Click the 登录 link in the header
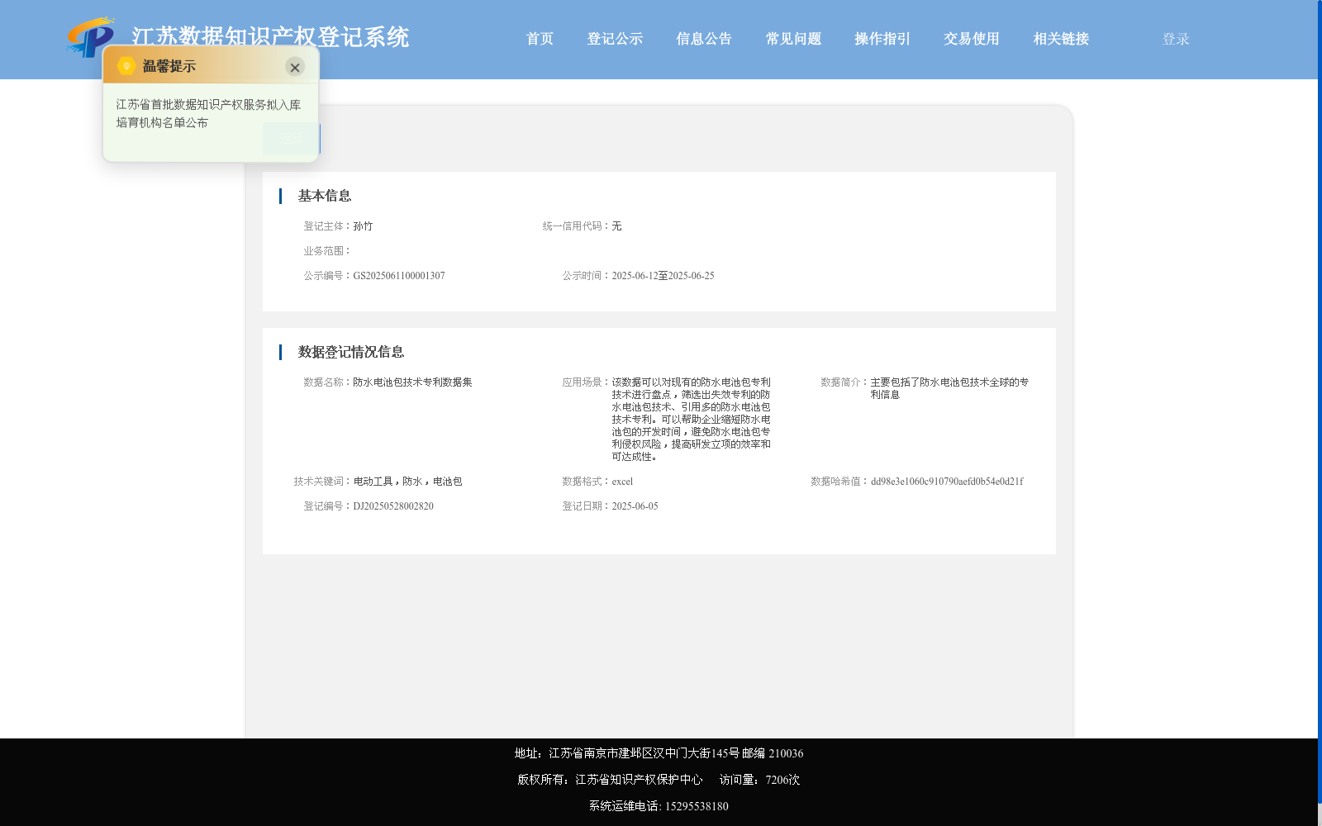The image size is (1322, 826). coord(1176,39)
